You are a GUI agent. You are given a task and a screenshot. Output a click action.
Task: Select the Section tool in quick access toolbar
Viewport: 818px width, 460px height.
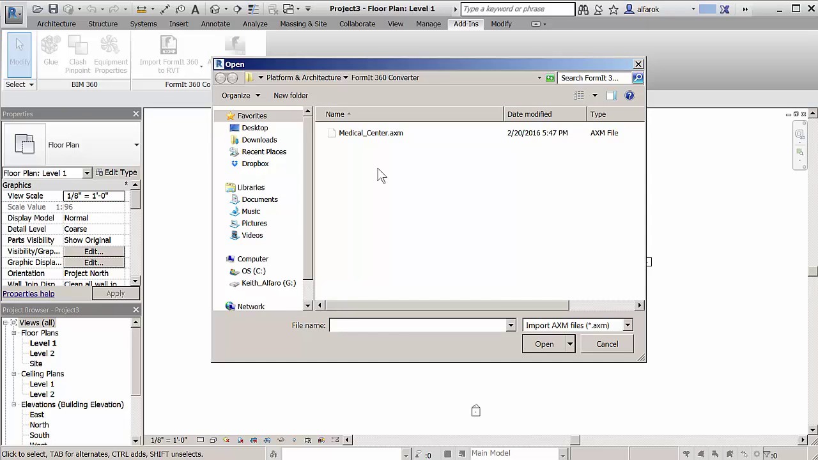[238, 9]
